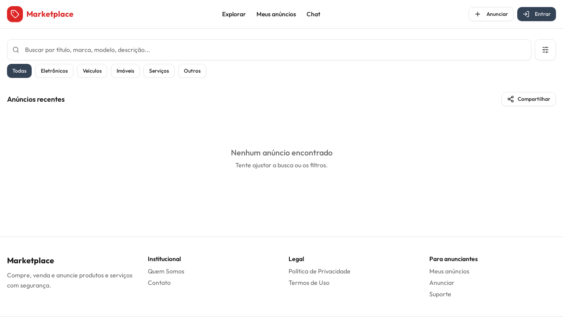Open the Suporte footer link
This screenshot has width=563, height=317.
440,294
